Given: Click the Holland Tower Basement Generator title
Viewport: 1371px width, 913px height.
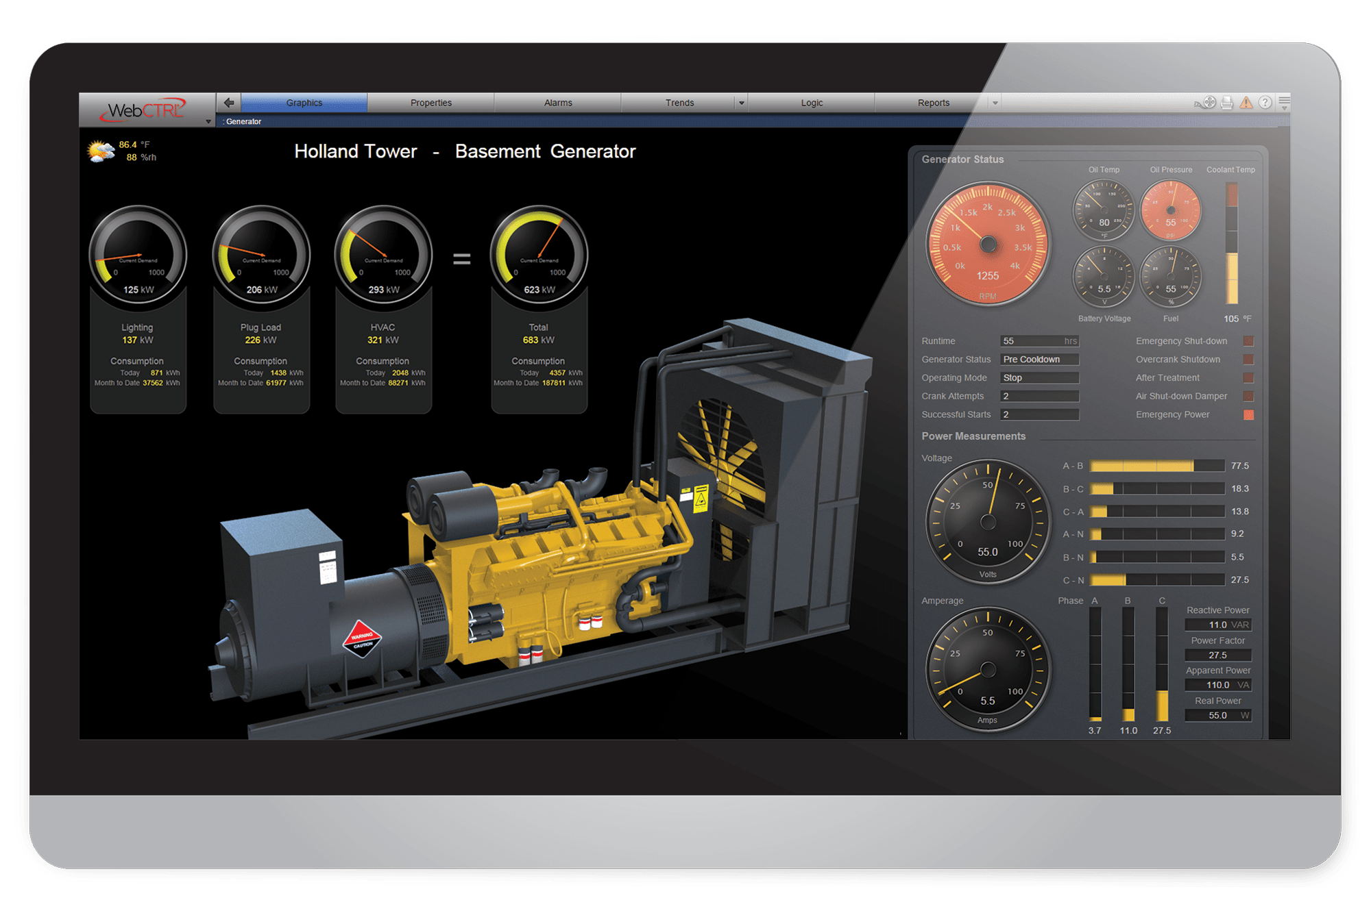Looking at the screenshot, I should coord(465,151).
